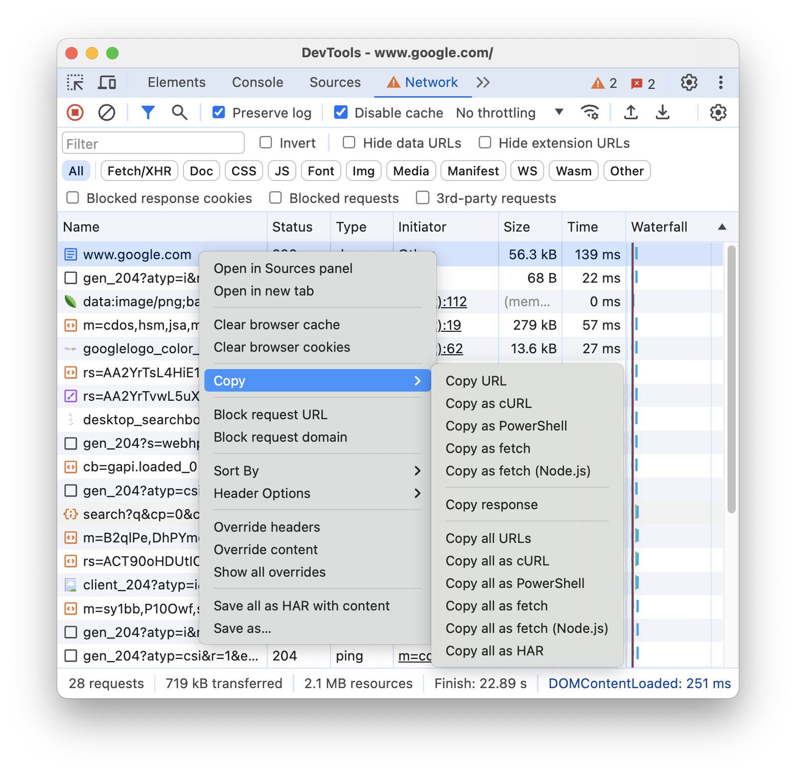Export HAR file download icon
The height and width of the screenshot is (774, 796).
[663, 112]
